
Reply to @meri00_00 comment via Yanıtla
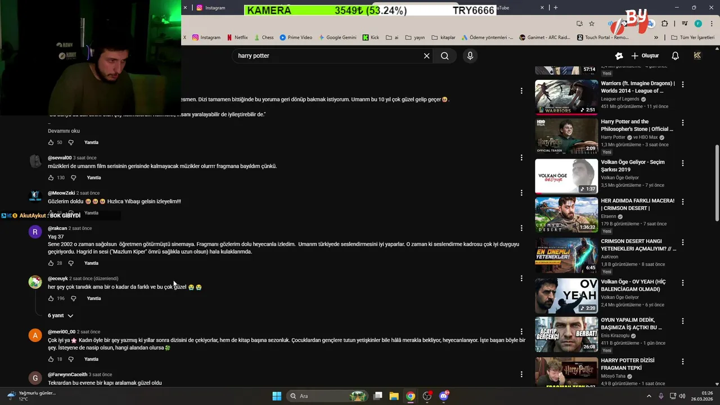pyautogui.click(x=91, y=359)
